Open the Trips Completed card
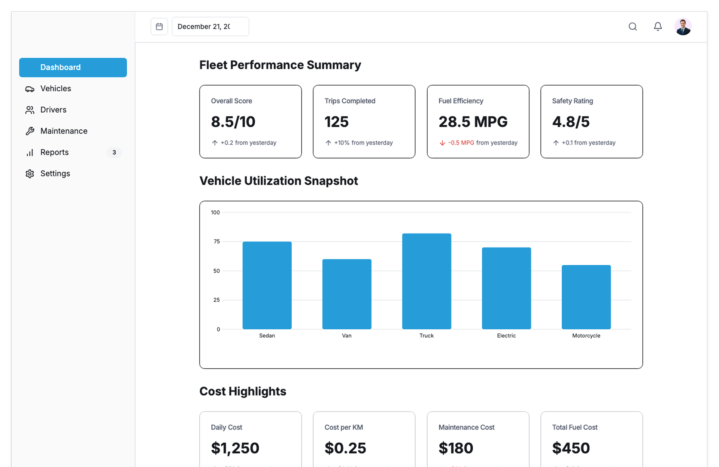The image size is (719, 467). [364, 122]
